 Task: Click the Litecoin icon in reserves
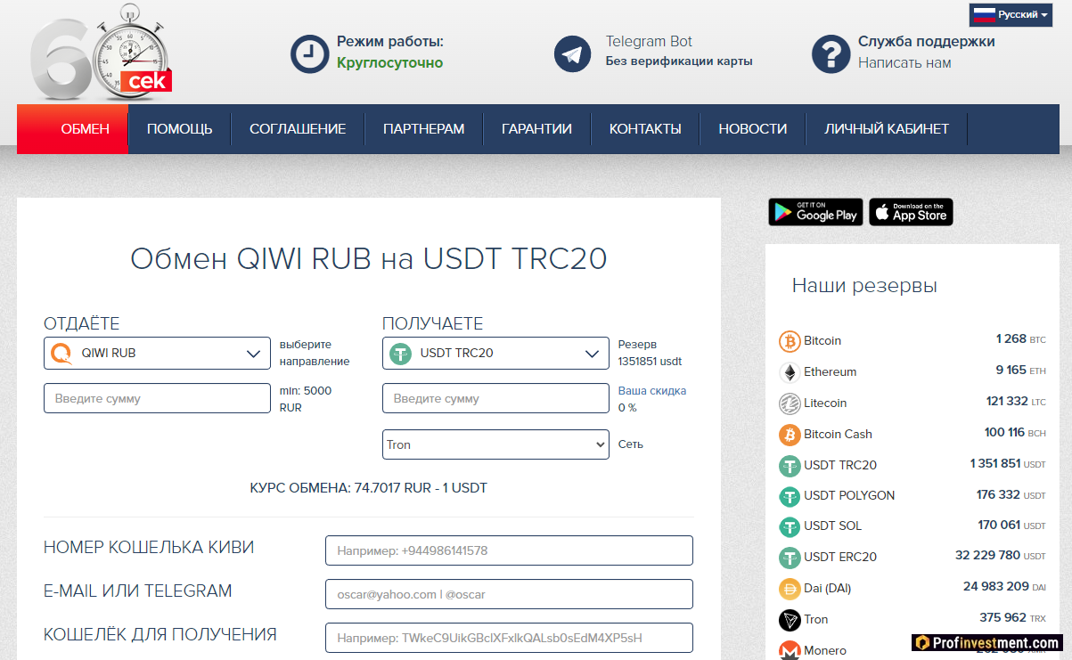(790, 403)
